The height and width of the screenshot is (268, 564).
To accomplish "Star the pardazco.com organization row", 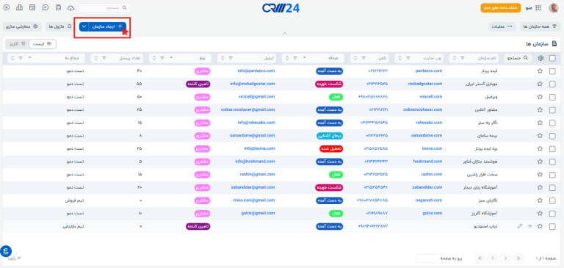I will (x=540, y=71).
